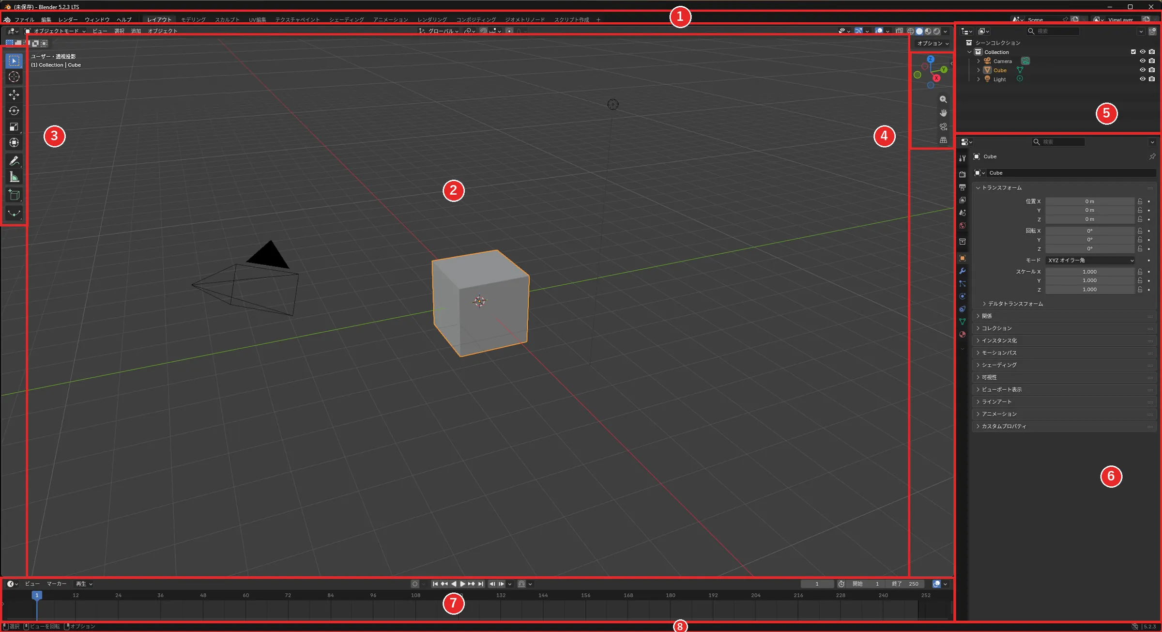The width and height of the screenshot is (1162, 632).
Task: Click the scale X value slider field
Action: click(1089, 272)
